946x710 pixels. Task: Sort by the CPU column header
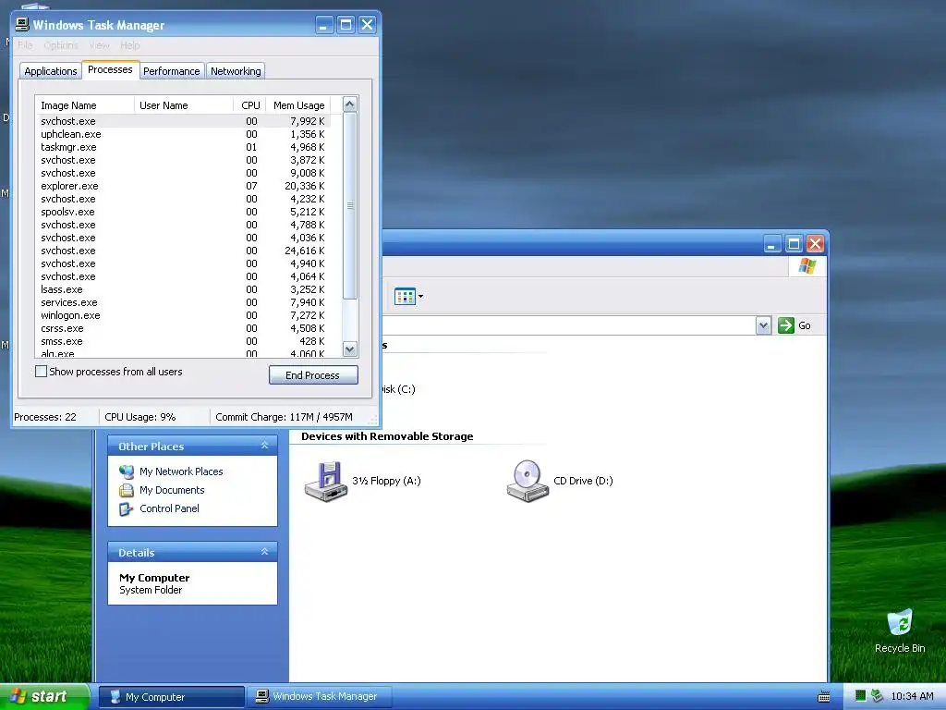pyautogui.click(x=249, y=105)
